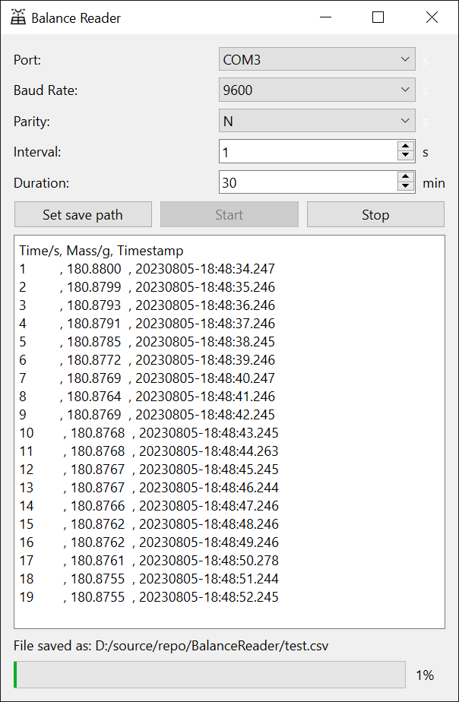This screenshot has width=459, height=702.
Task: Click the Time/s, Mass/g, Timestamp header line
Action: tap(97, 250)
